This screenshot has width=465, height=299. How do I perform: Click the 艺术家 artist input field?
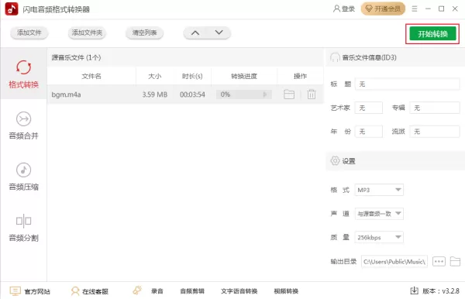[369, 108]
